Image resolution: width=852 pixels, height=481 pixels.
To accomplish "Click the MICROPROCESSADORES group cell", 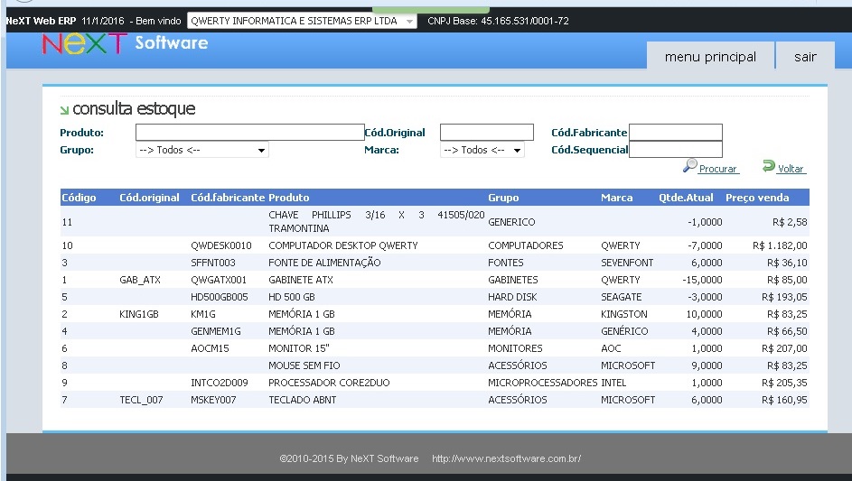I will tap(542, 383).
